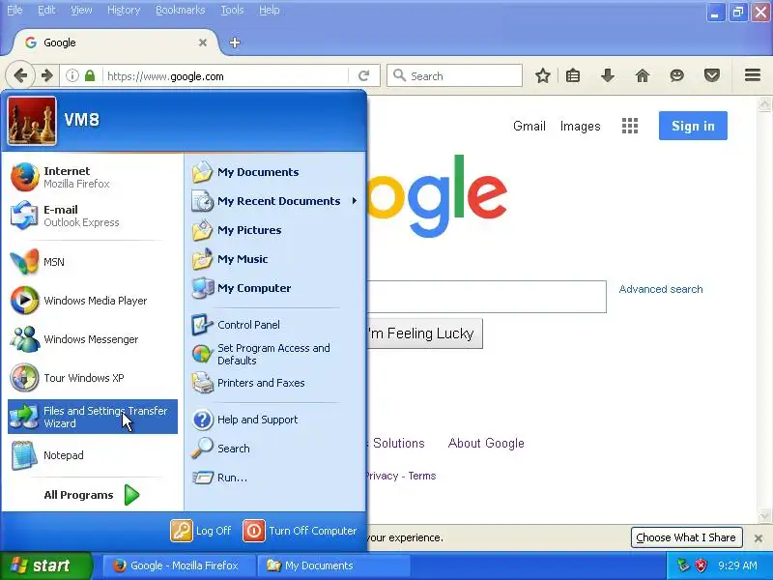The width and height of the screenshot is (773, 580).
Task: Launch Tour Windows XP
Action: (x=93, y=378)
